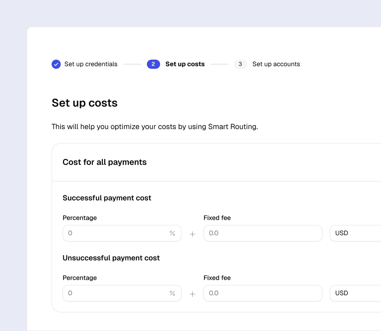Go to the Set up credentials step

[x=91, y=64]
